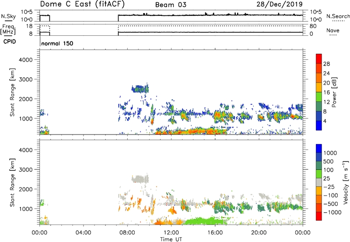This screenshot has height=242, width=350.
Task: Pick the gray -25 to 25 velocity segment
Action: pos(319,183)
